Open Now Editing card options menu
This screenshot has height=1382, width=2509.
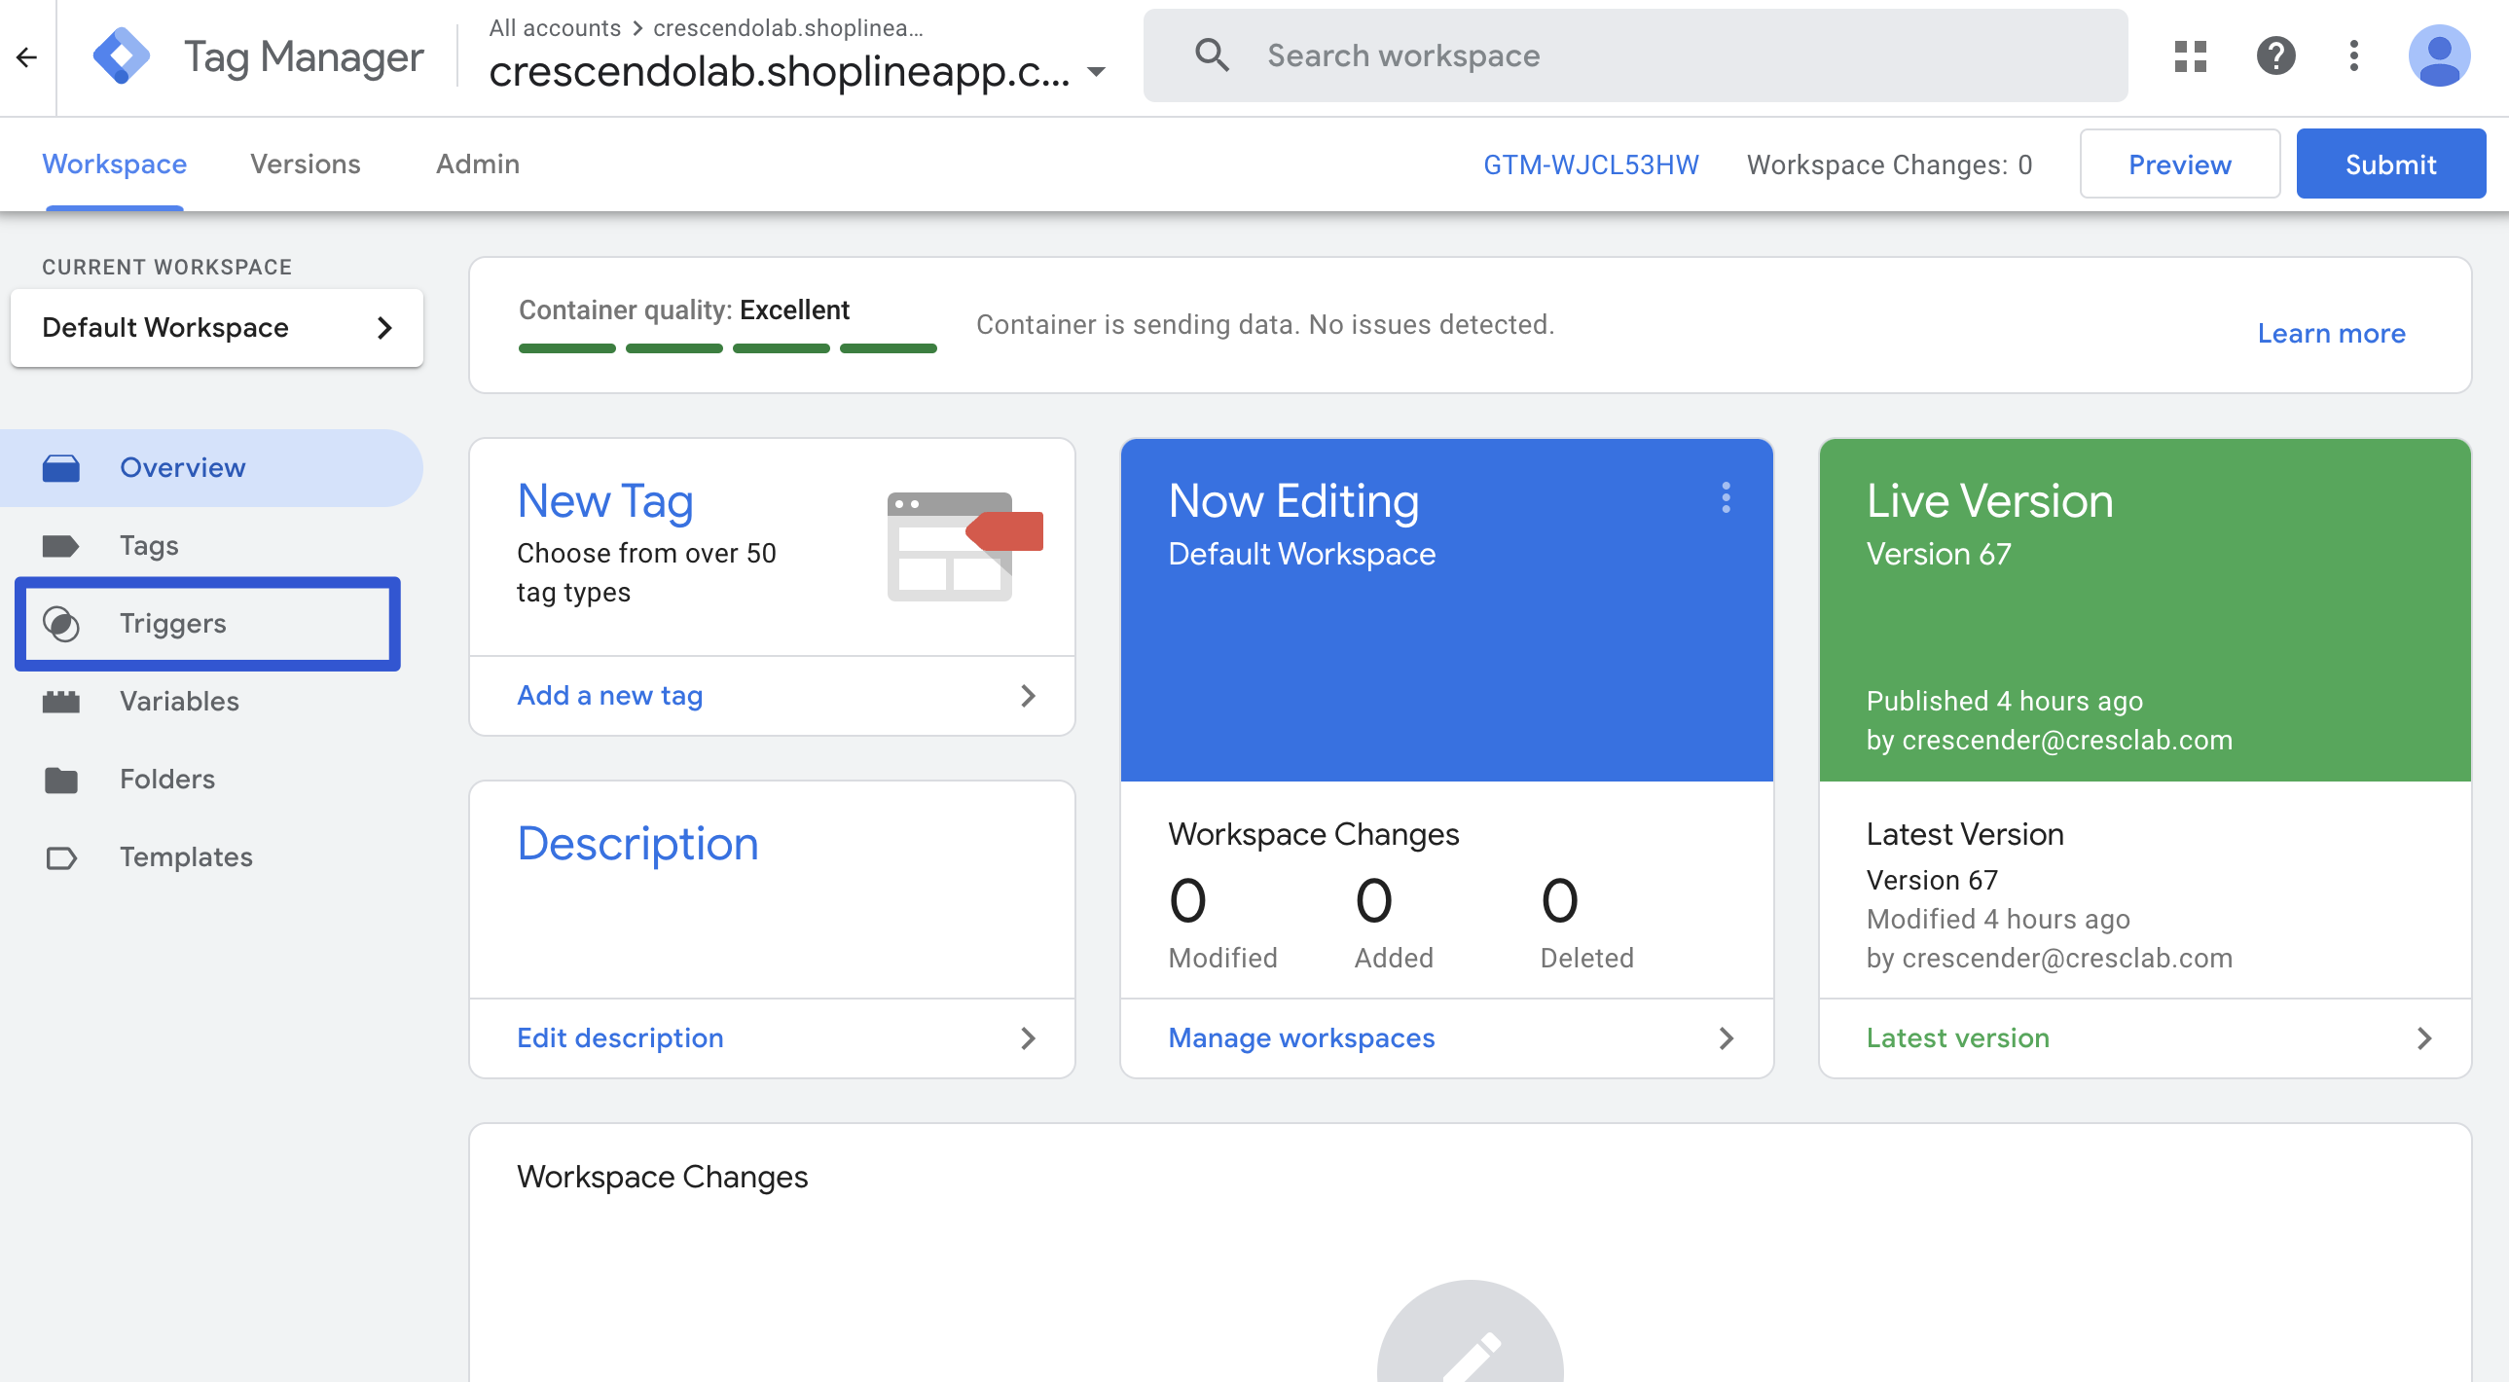1725,497
